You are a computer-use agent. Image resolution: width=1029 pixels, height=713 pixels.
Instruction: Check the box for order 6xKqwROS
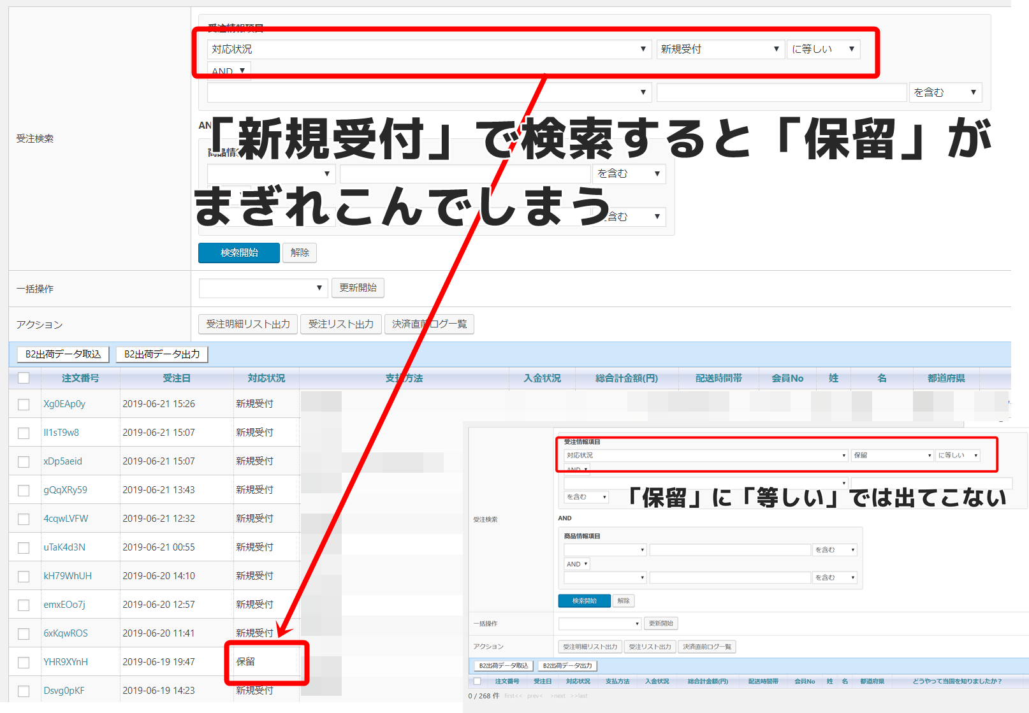click(24, 633)
